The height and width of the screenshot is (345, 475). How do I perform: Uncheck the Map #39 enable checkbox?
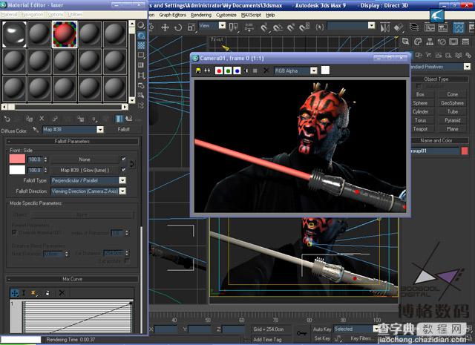click(123, 169)
